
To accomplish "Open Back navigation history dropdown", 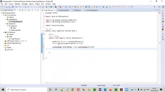I will click(x=124, y=7).
